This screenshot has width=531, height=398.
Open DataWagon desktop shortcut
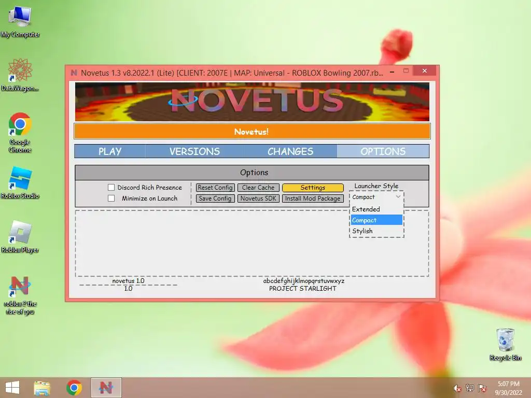tap(20, 75)
